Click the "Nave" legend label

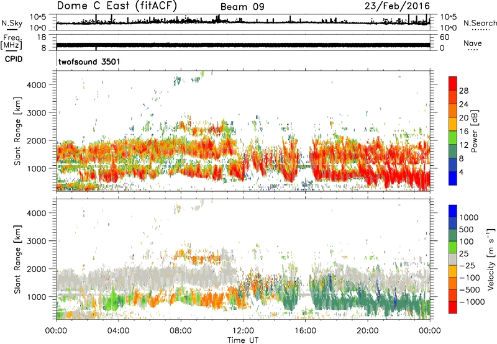tap(473, 43)
